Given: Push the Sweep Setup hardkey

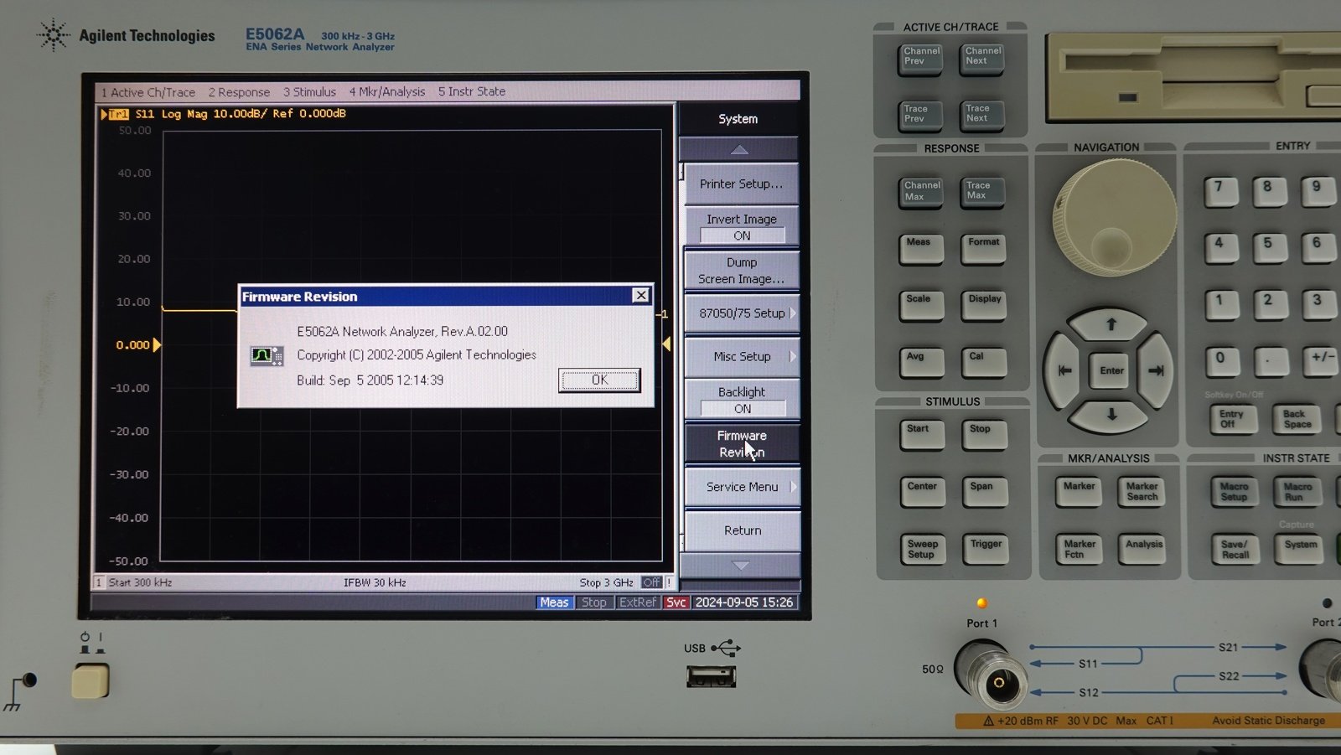Looking at the screenshot, I should point(924,550).
